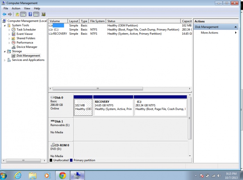243x180 pixels.
Task: Click the blue Help question mark icon
Action: pyautogui.click(x=31, y=15)
